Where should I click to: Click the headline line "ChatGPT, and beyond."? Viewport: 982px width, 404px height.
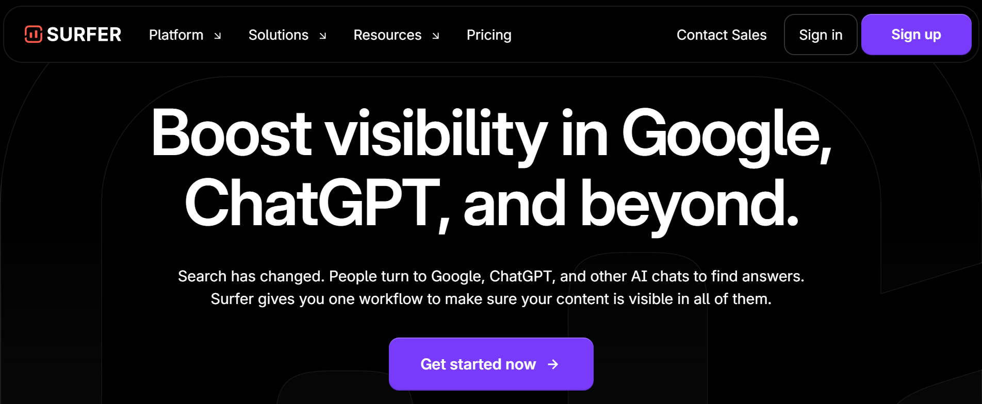click(491, 204)
